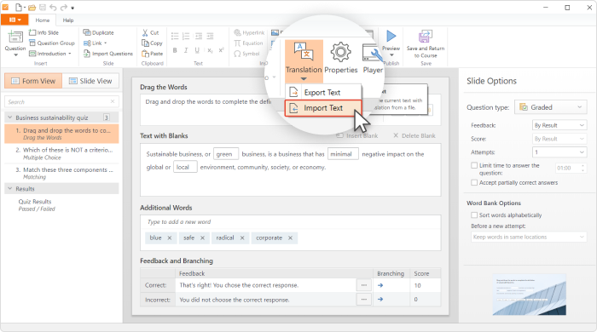Viewport: 597px width, 332px height.
Task: Open the Feedback By Result dropdown
Action: [559, 125]
